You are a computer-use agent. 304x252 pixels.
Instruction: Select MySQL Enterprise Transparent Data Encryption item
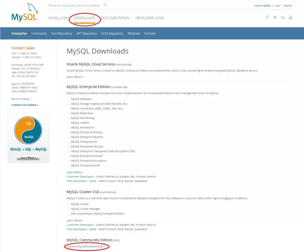point(103,151)
